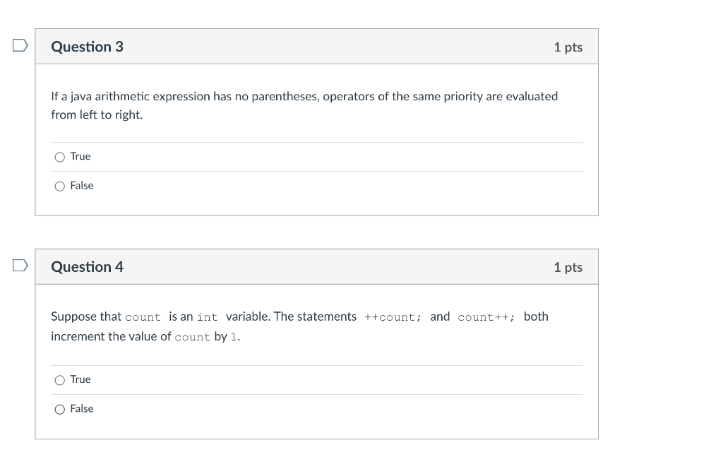
Task: Click the "++count;" code snippet
Action: pos(393,317)
